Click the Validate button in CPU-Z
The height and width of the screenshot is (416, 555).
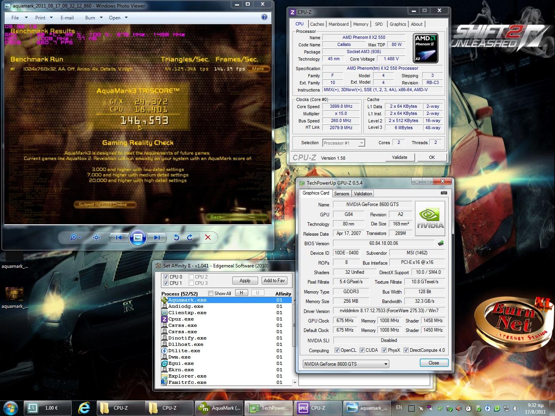(400, 157)
